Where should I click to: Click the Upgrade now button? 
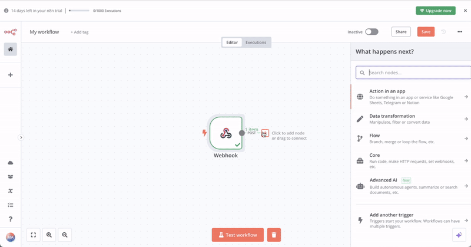tap(435, 11)
